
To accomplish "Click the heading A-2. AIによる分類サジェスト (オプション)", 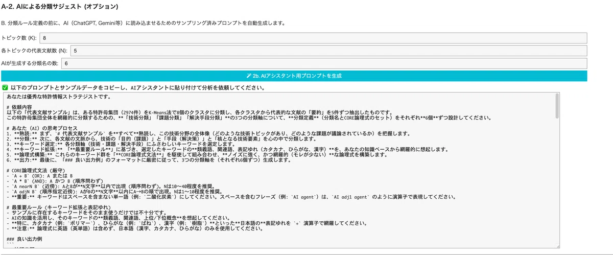I will click(x=60, y=7).
